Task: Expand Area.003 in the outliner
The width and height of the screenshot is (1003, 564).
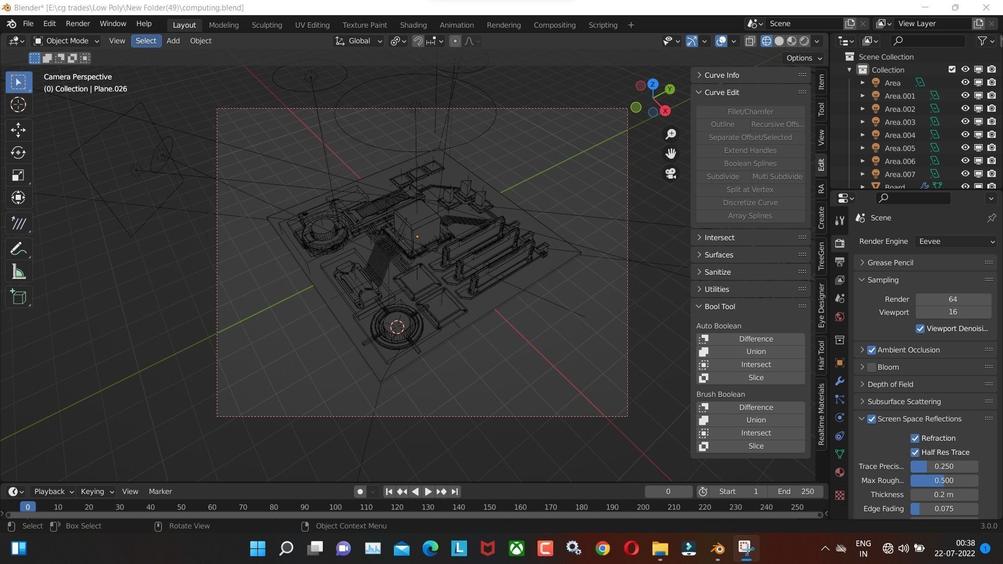Action: click(x=862, y=122)
